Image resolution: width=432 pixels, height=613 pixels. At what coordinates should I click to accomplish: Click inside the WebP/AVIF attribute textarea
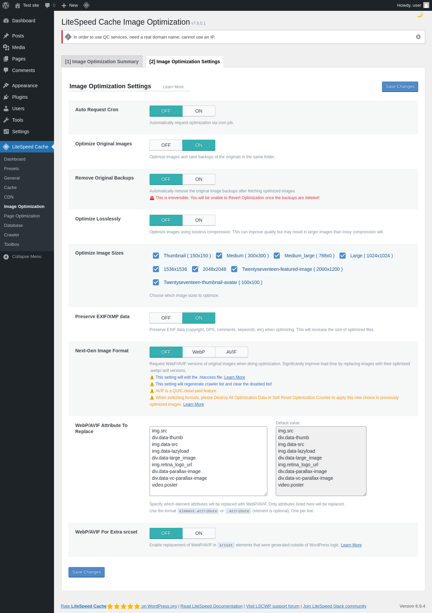208,461
